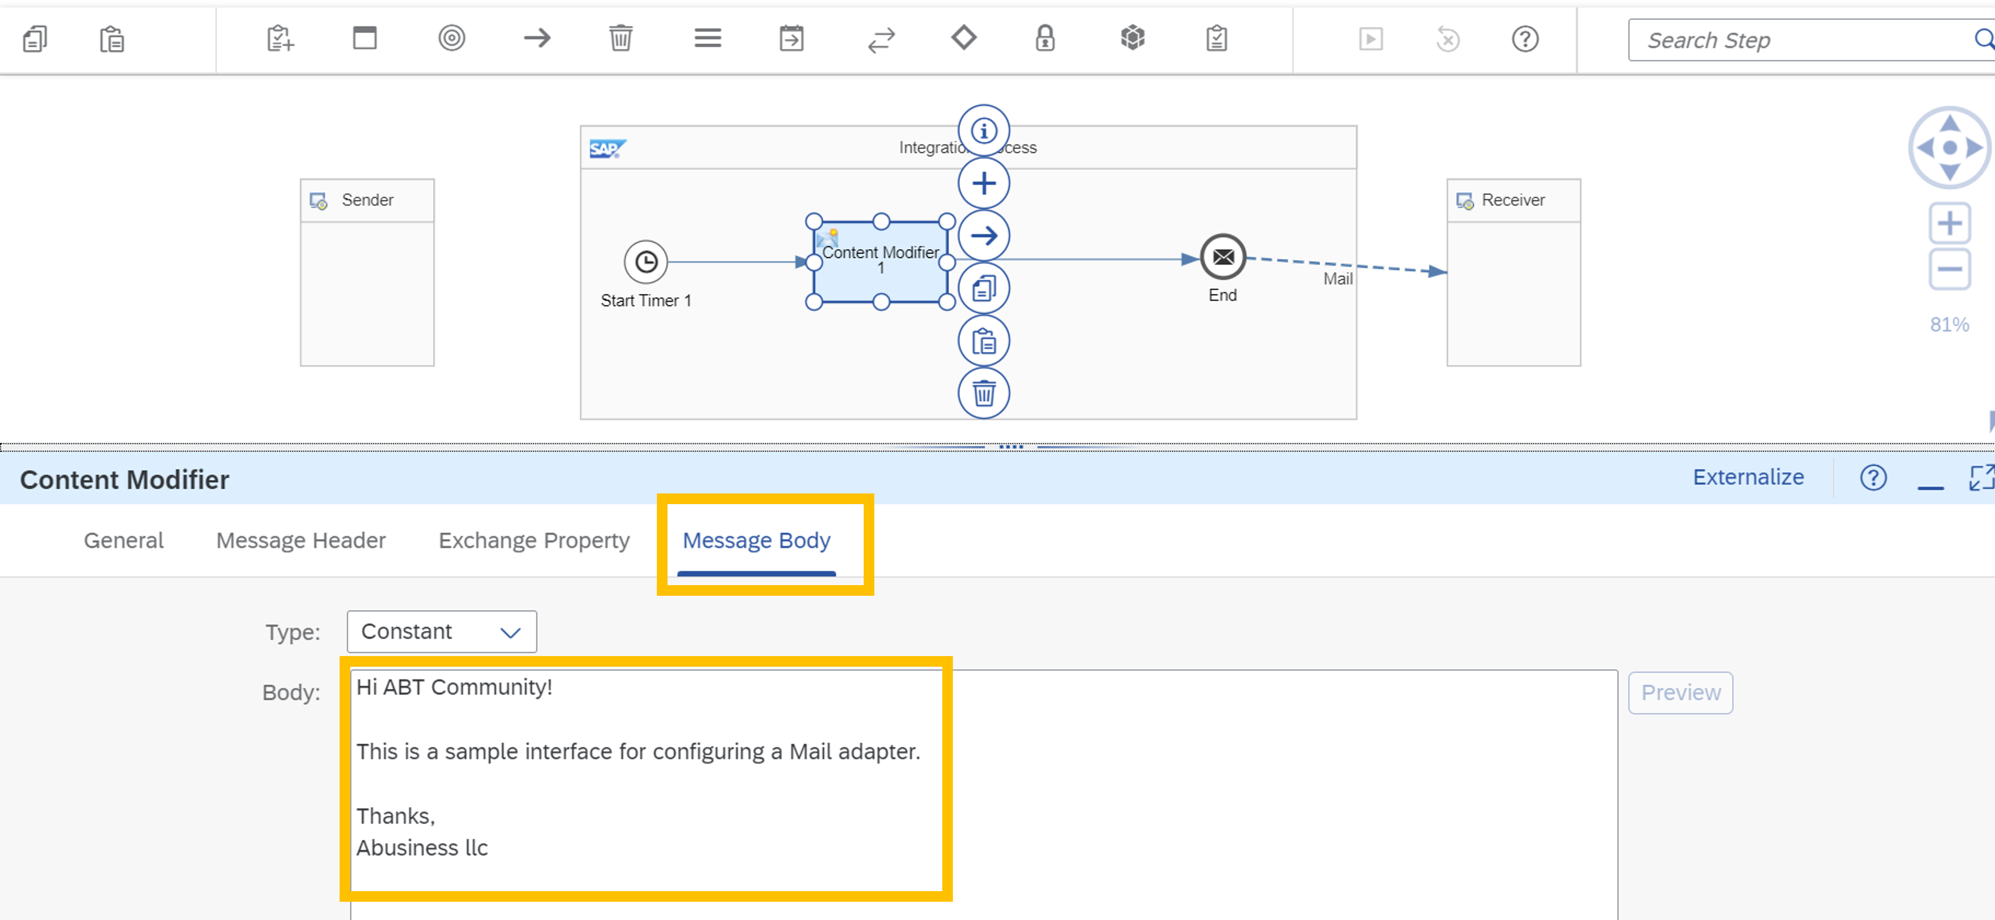
Task: Click the lock security icon in the toolbar
Action: pyautogui.click(x=1044, y=39)
